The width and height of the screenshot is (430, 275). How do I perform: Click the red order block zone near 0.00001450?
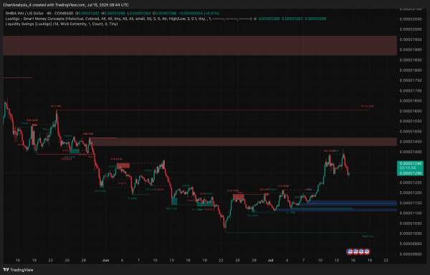click(x=243, y=142)
